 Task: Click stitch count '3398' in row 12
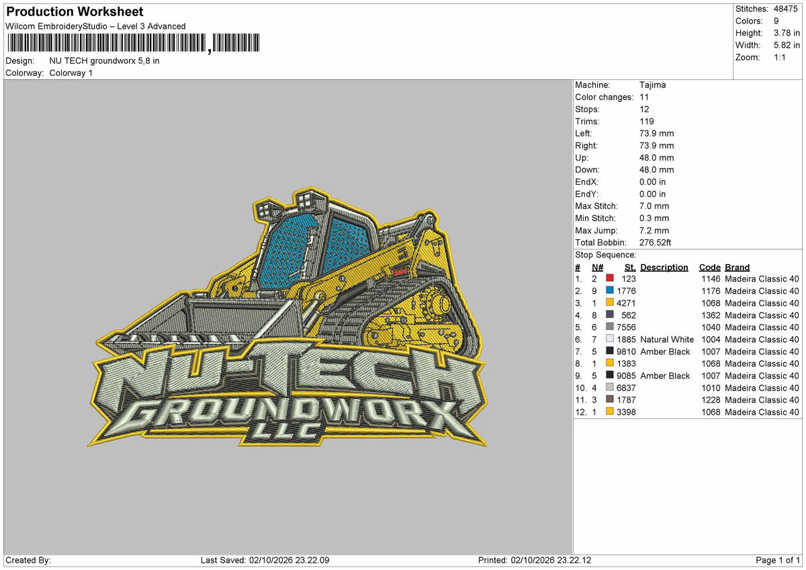click(626, 411)
